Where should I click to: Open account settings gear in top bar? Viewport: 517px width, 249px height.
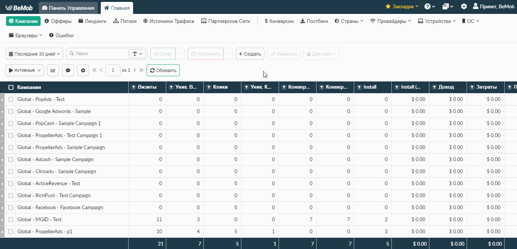pos(464,6)
